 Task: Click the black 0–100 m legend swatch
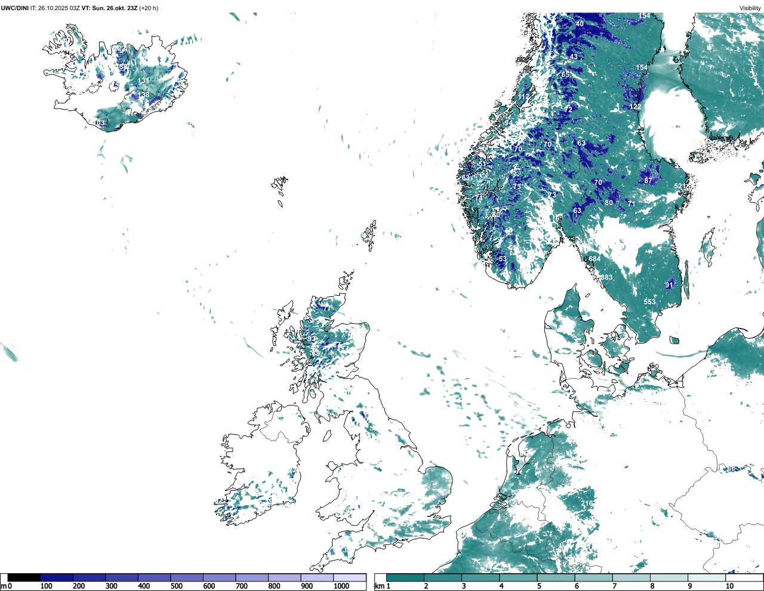[x=24, y=577]
